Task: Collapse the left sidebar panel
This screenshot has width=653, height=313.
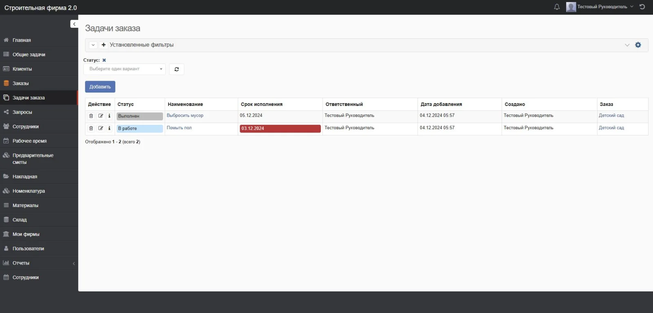Action: click(x=74, y=24)
